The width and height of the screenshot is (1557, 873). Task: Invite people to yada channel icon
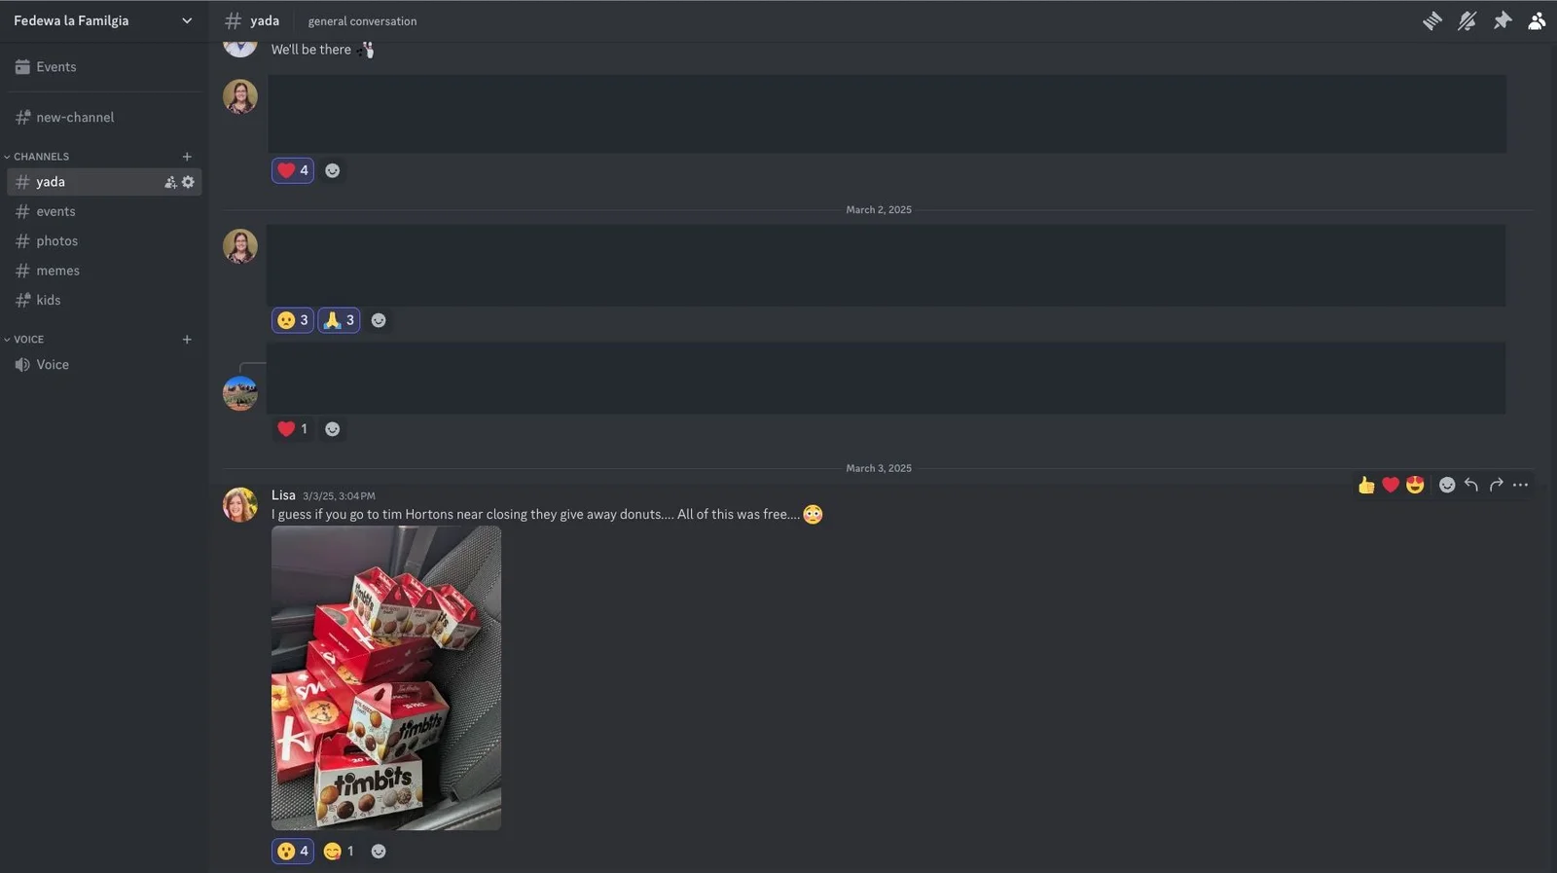pos(170,182)
